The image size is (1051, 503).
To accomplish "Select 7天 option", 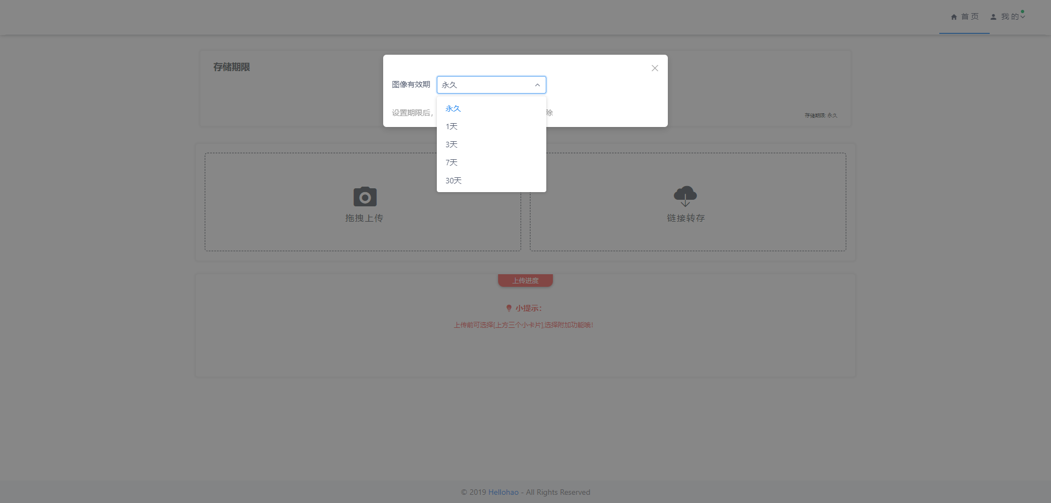I will point(491,163).
